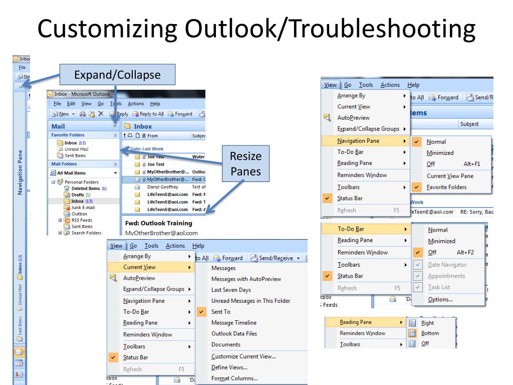Click Reading Pane Right layout icon
Image resolution: width=513 pixels, height=385 pixels.
pos(413,323)
